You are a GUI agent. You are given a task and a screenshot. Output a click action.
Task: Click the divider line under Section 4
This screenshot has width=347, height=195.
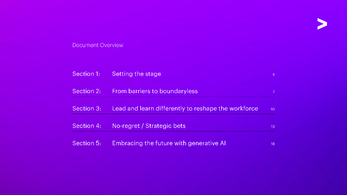(x=173, y=131)
